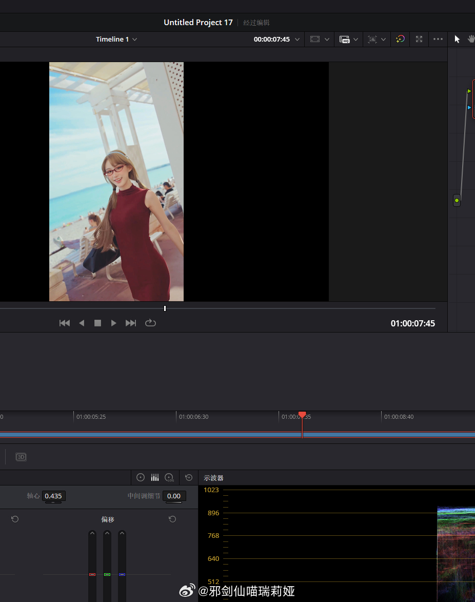The height and width of the screenshot is (602, 475).
Task: Select the hand pan tool
Action: coord(471,39)
